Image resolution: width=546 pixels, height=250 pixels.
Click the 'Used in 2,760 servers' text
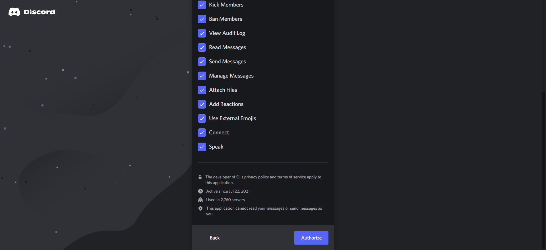226,200
